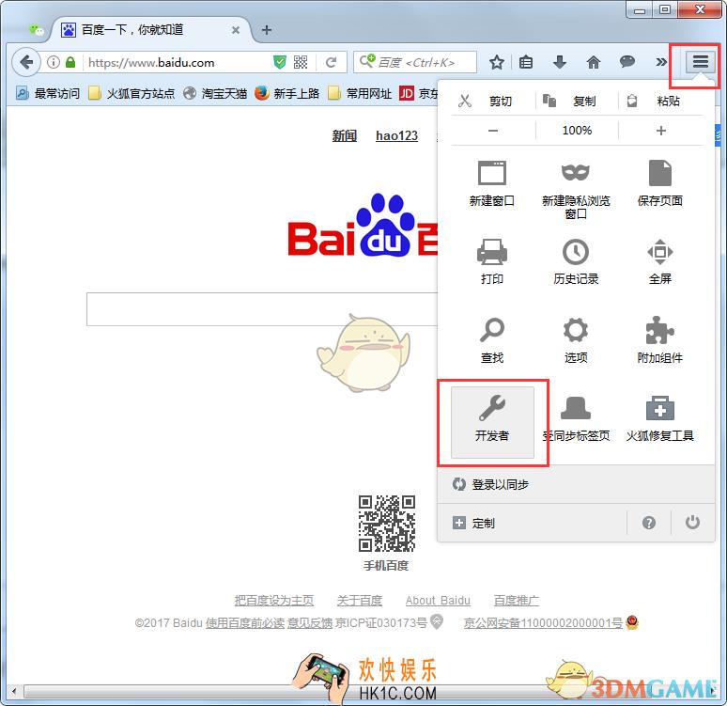Open the Developer wrench item
727x706 pixels.
(492, 422)
